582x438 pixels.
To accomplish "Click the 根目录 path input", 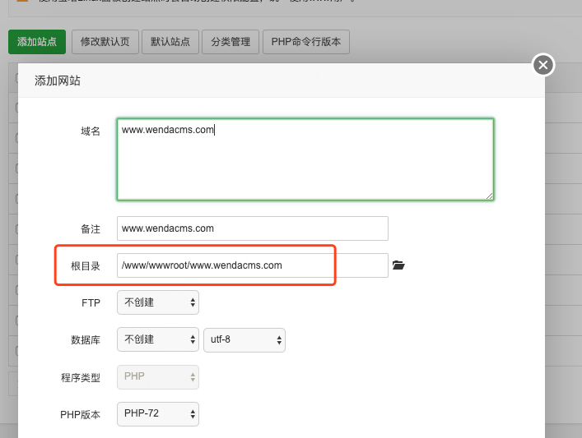I will (x=253, y=265).
